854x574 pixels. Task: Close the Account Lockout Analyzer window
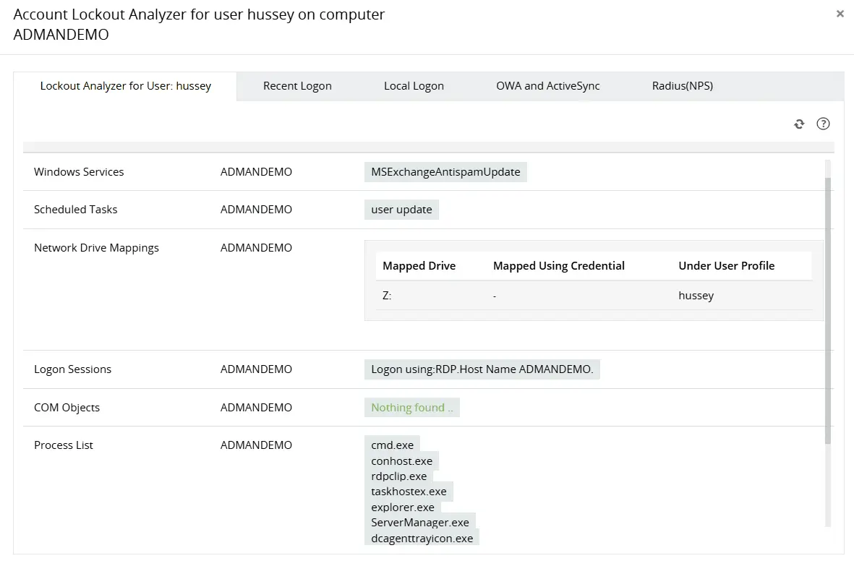point(840,14)
